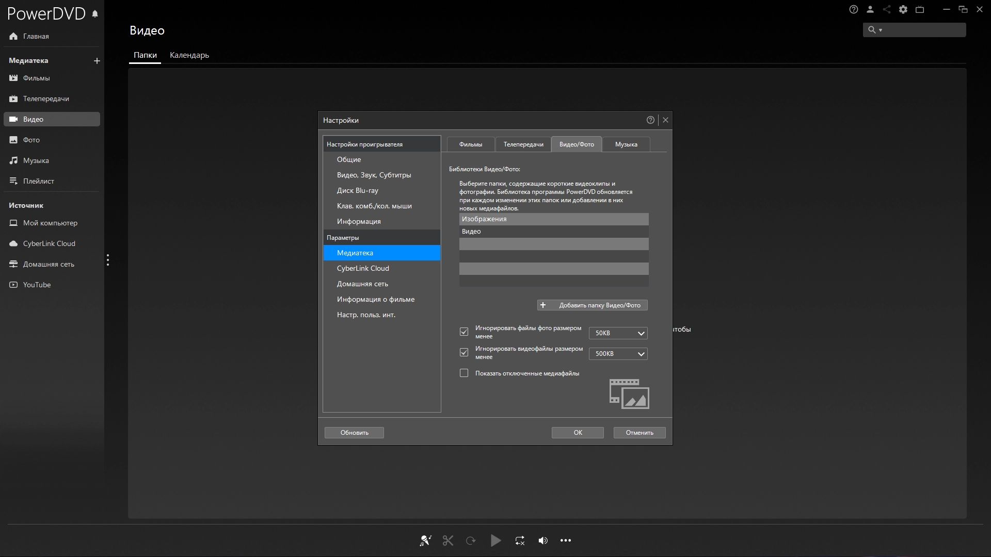Select Изображения folder in library list
Screen dimensions: 991x557
pos(553,219)
